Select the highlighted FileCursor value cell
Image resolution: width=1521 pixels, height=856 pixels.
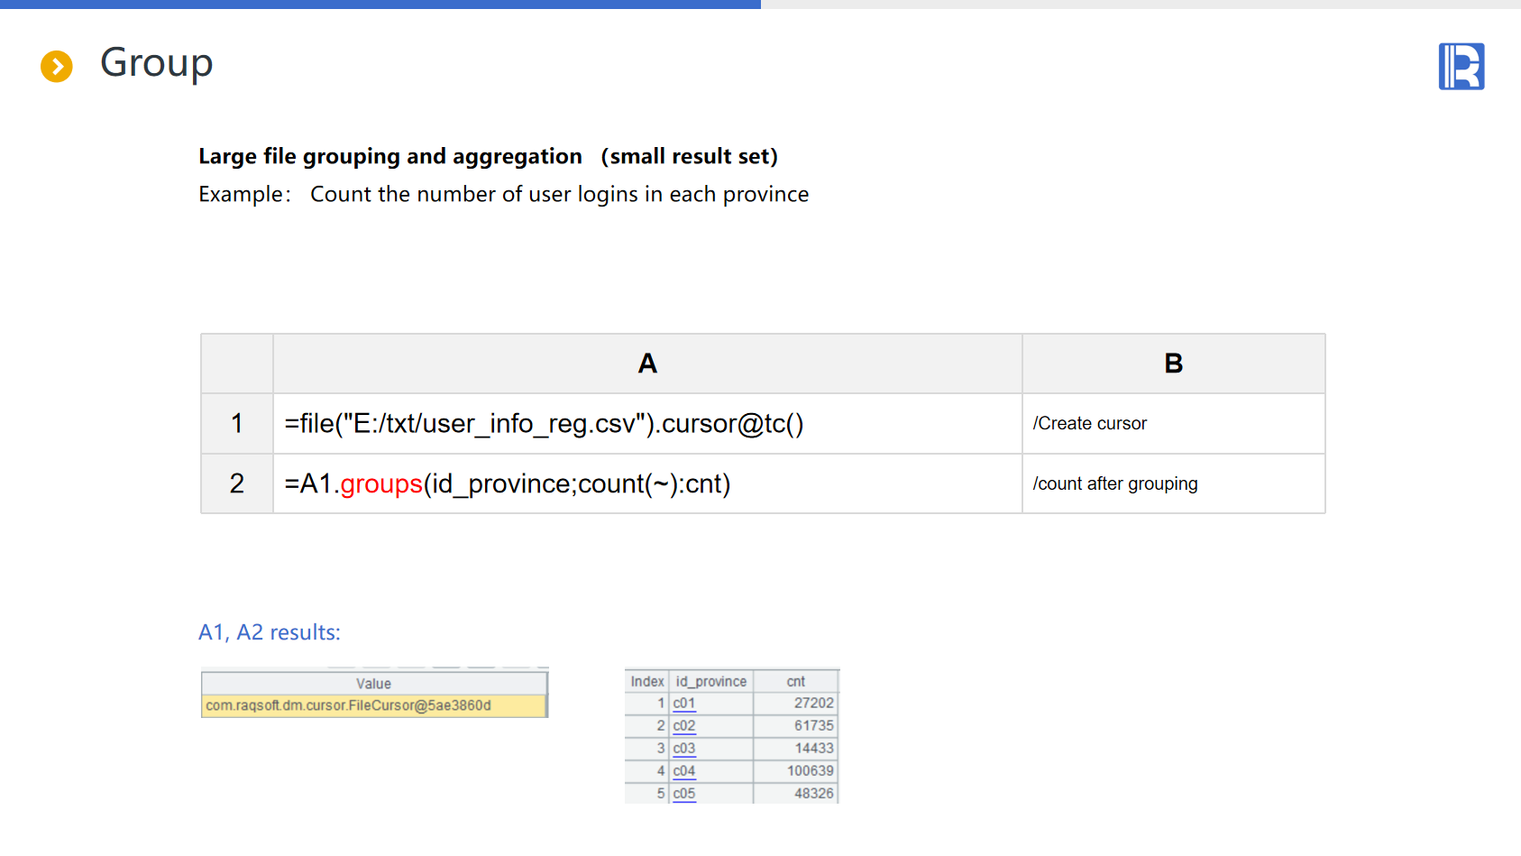point(373,705)
